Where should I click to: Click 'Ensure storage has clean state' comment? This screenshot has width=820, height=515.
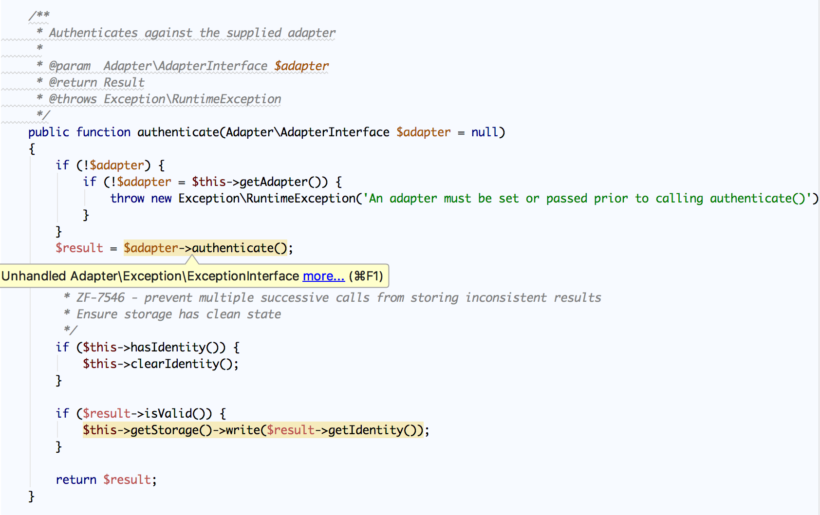179,314
